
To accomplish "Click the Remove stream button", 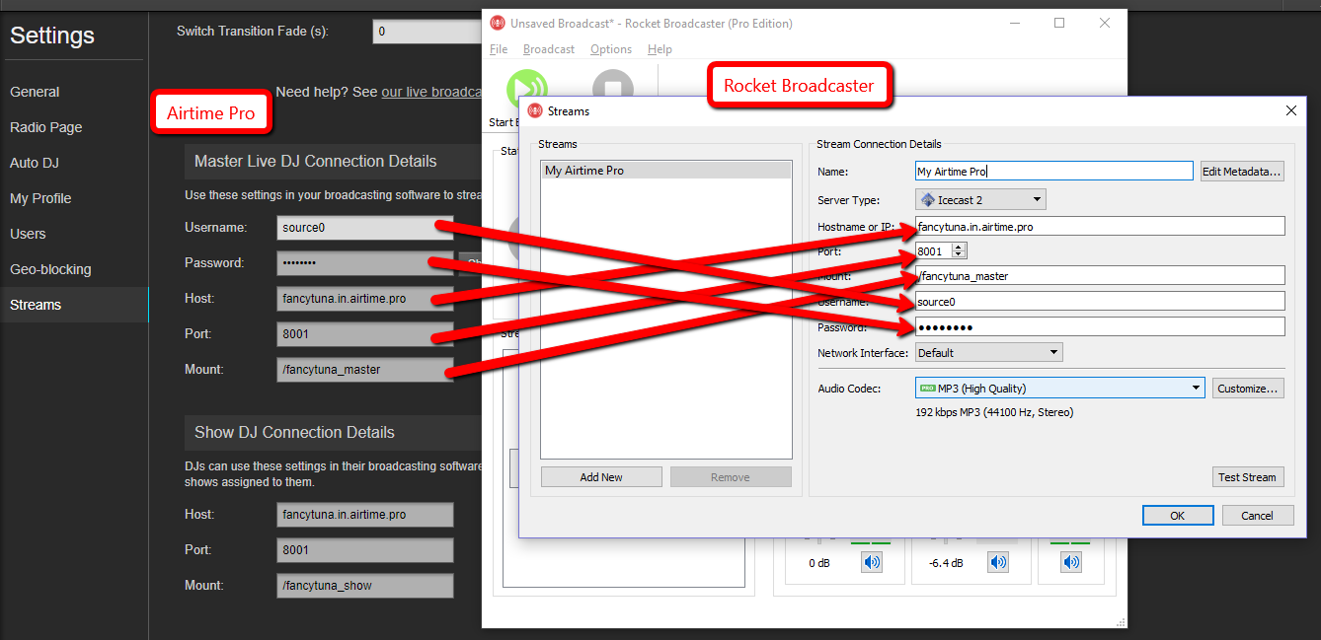I will click(x=731, y=477).
